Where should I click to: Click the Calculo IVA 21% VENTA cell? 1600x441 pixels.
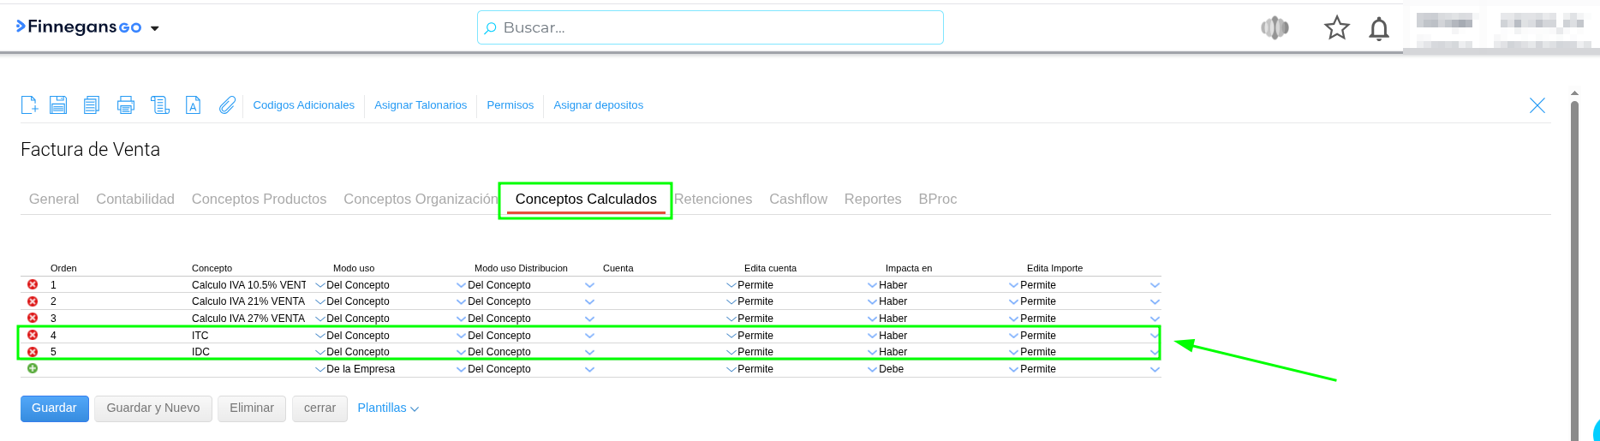(x=248, y=301)
